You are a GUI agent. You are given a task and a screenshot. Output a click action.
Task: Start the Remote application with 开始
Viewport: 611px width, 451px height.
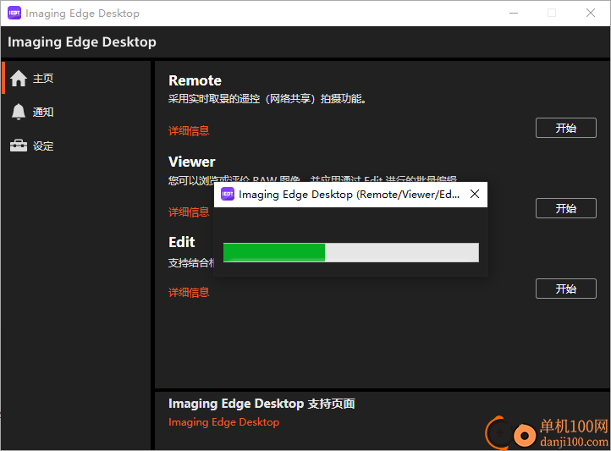coord(566,128)
